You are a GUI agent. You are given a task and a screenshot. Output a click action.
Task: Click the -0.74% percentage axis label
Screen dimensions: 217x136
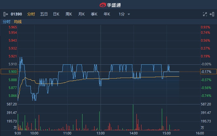pos(206,96)
